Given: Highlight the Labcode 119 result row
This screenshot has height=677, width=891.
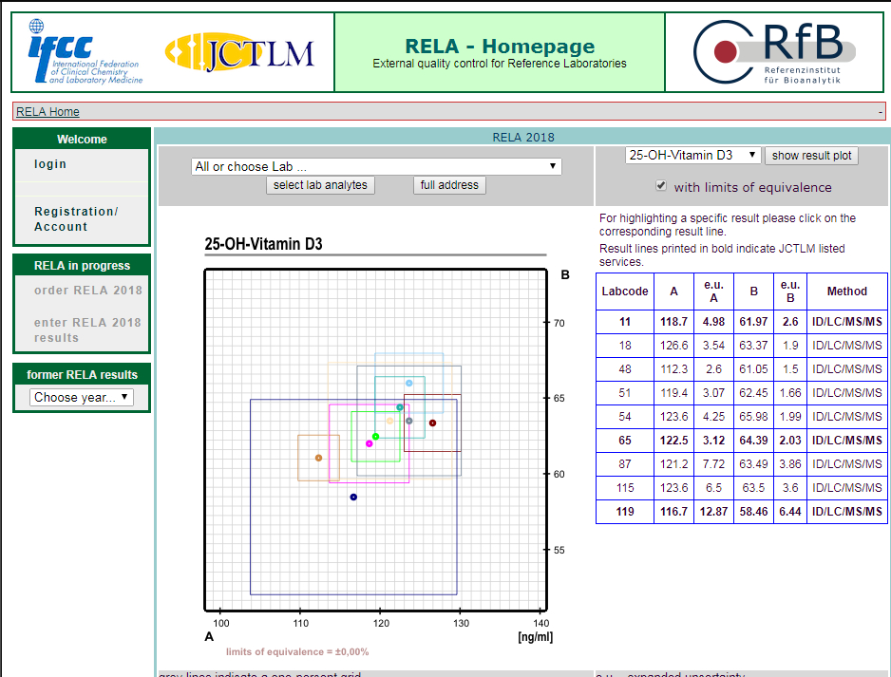Looking at the screenshot, I should coord(741,511).
